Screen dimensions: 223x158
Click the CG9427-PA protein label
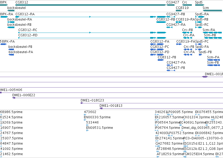[176, 63]
